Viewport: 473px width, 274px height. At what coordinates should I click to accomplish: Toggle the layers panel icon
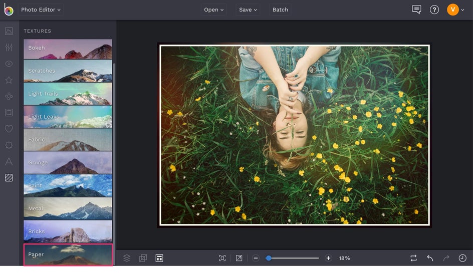pyautogui.click(x=127, y=258)
